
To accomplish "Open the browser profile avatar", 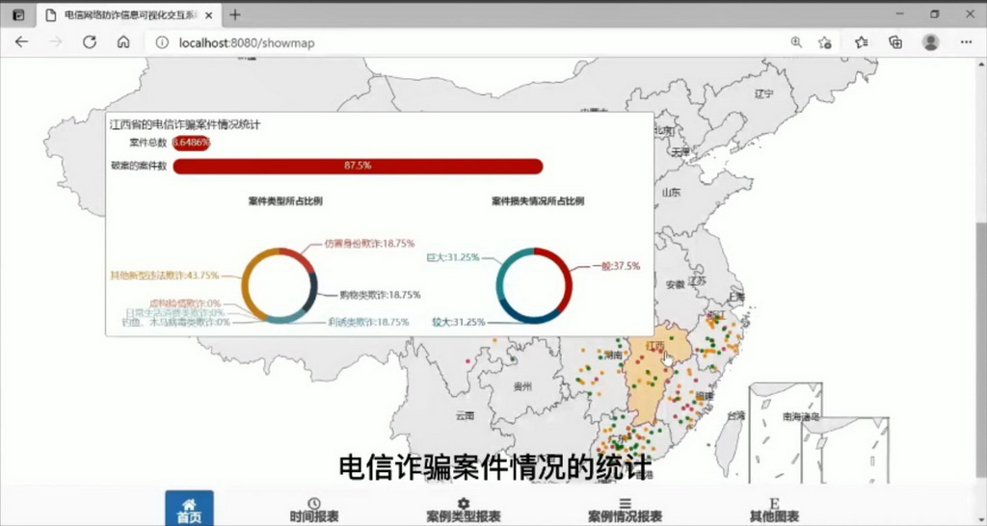I will tap(930, 42).
